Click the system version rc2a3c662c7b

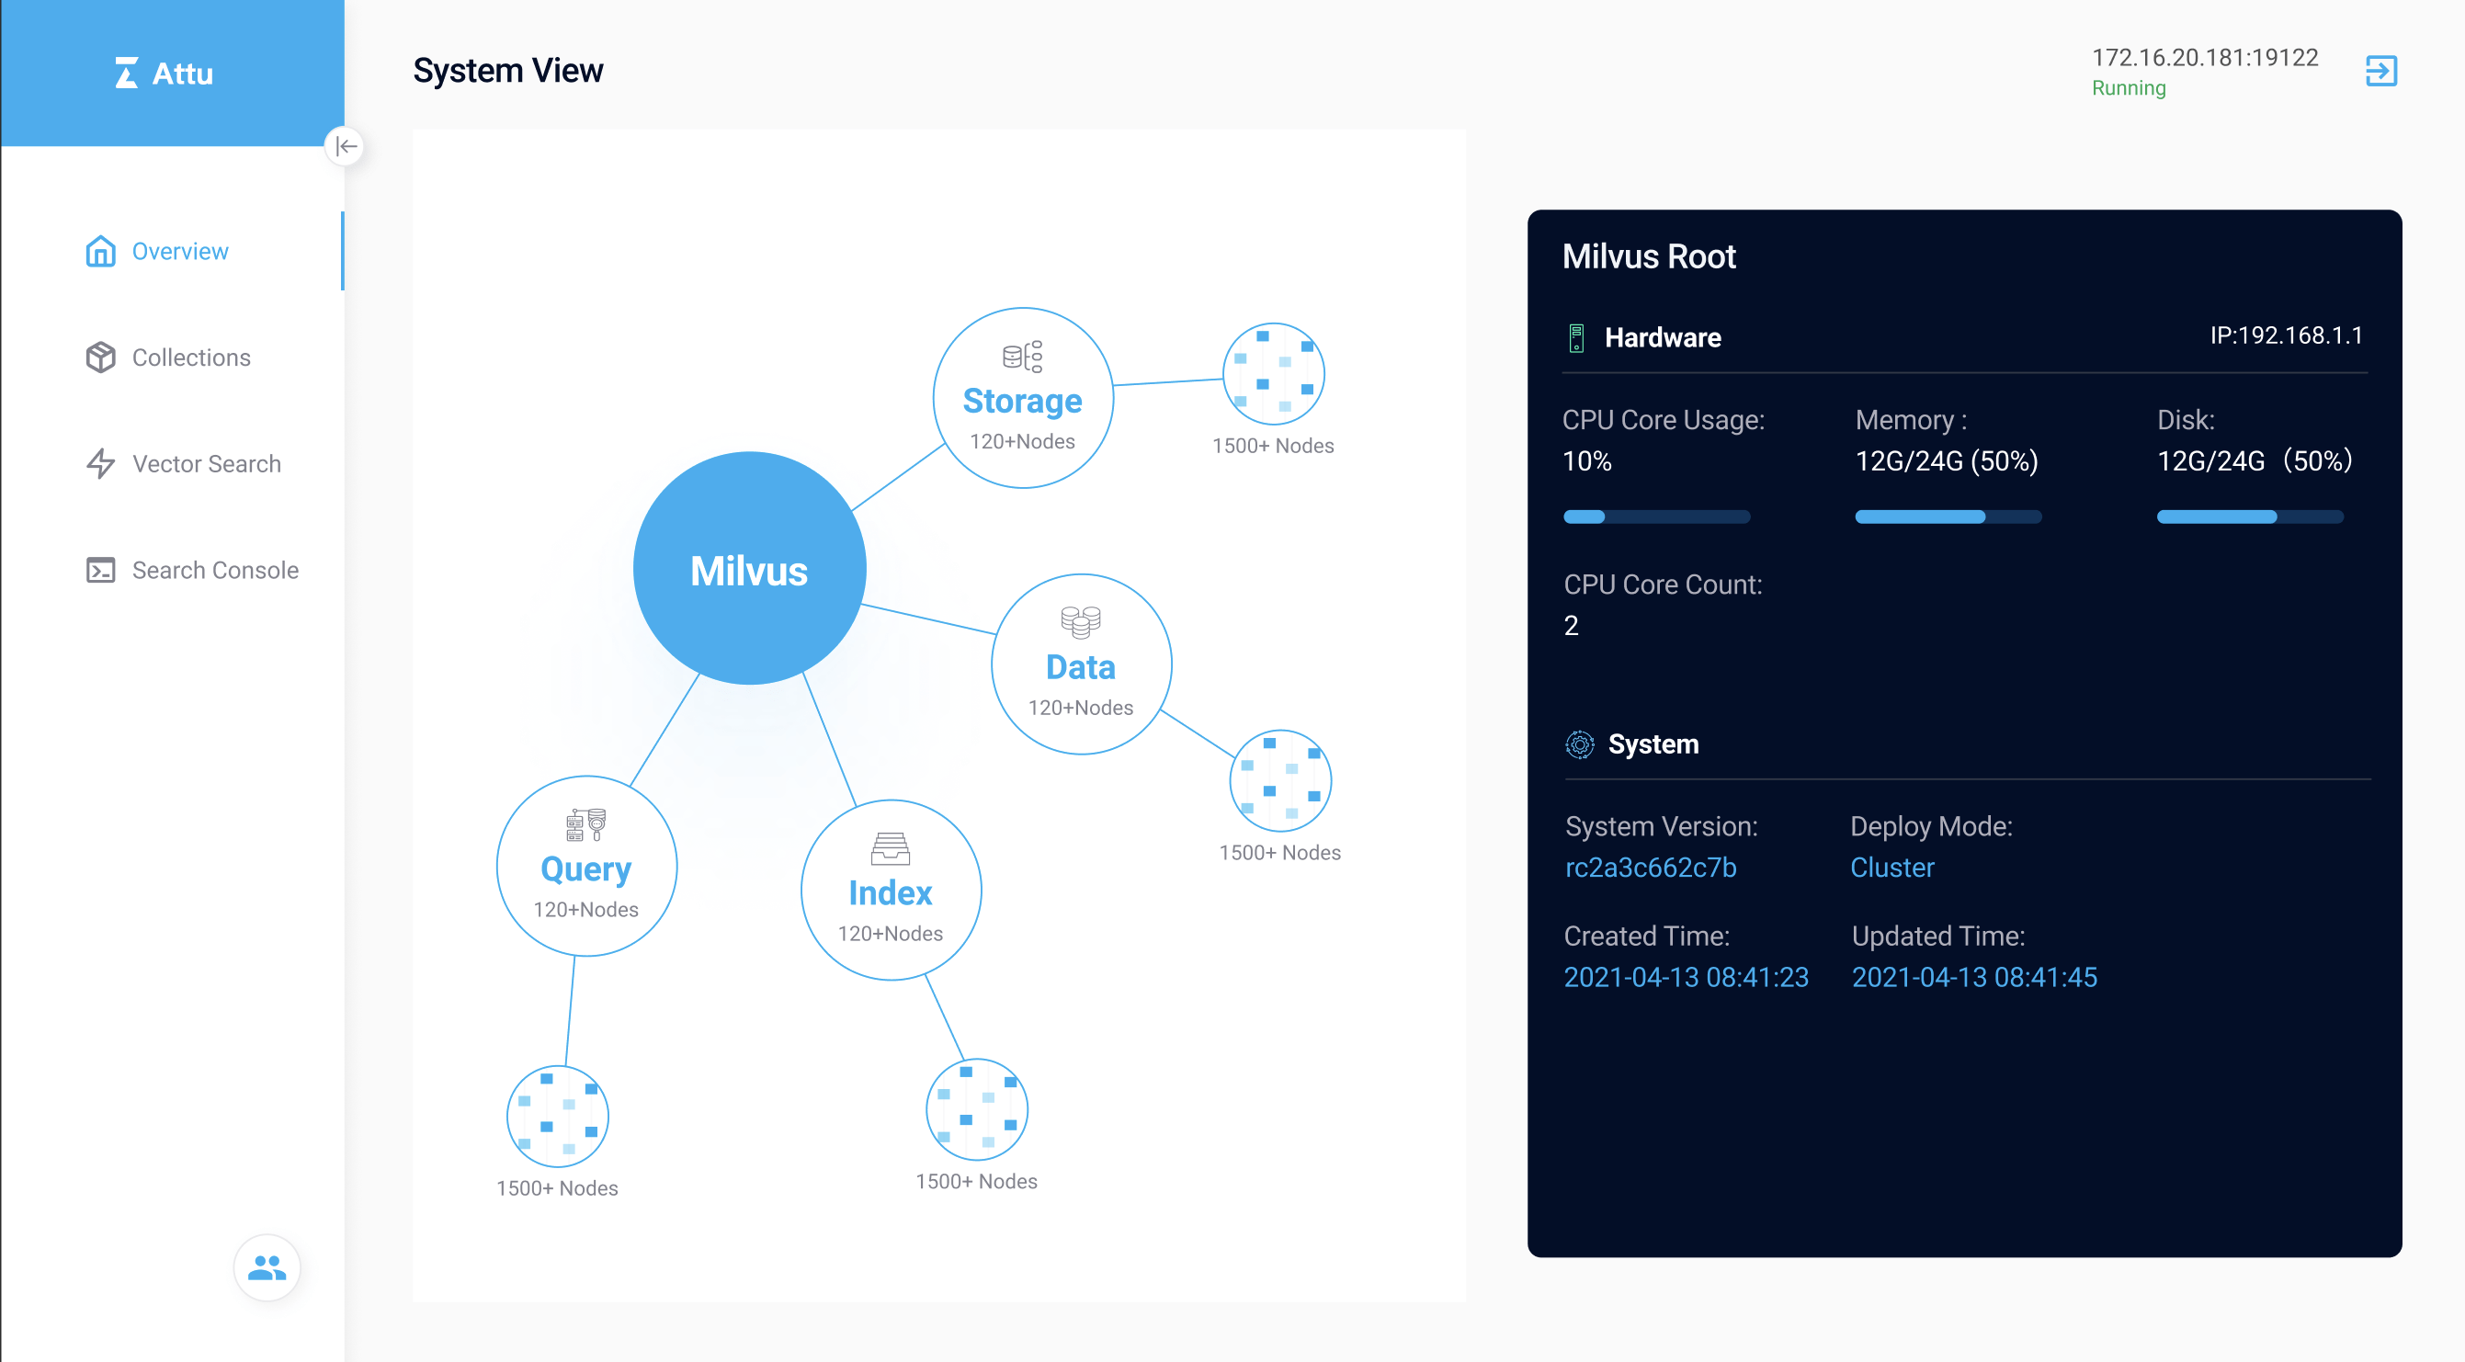[1651, 868]
